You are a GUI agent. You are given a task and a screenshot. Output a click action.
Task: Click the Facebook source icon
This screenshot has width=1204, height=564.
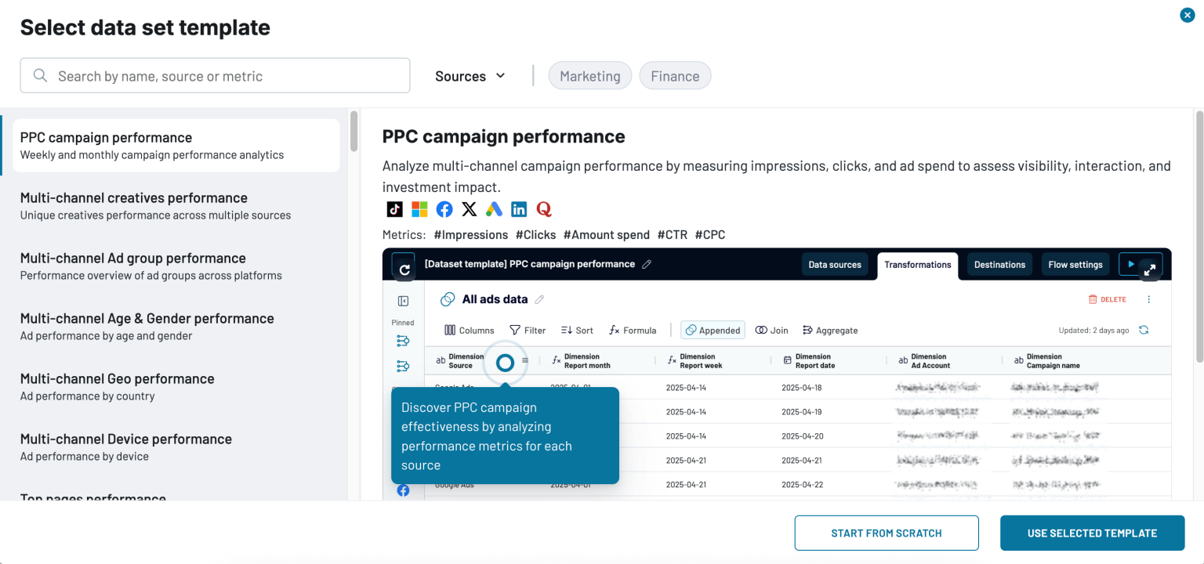coord(444,209)
